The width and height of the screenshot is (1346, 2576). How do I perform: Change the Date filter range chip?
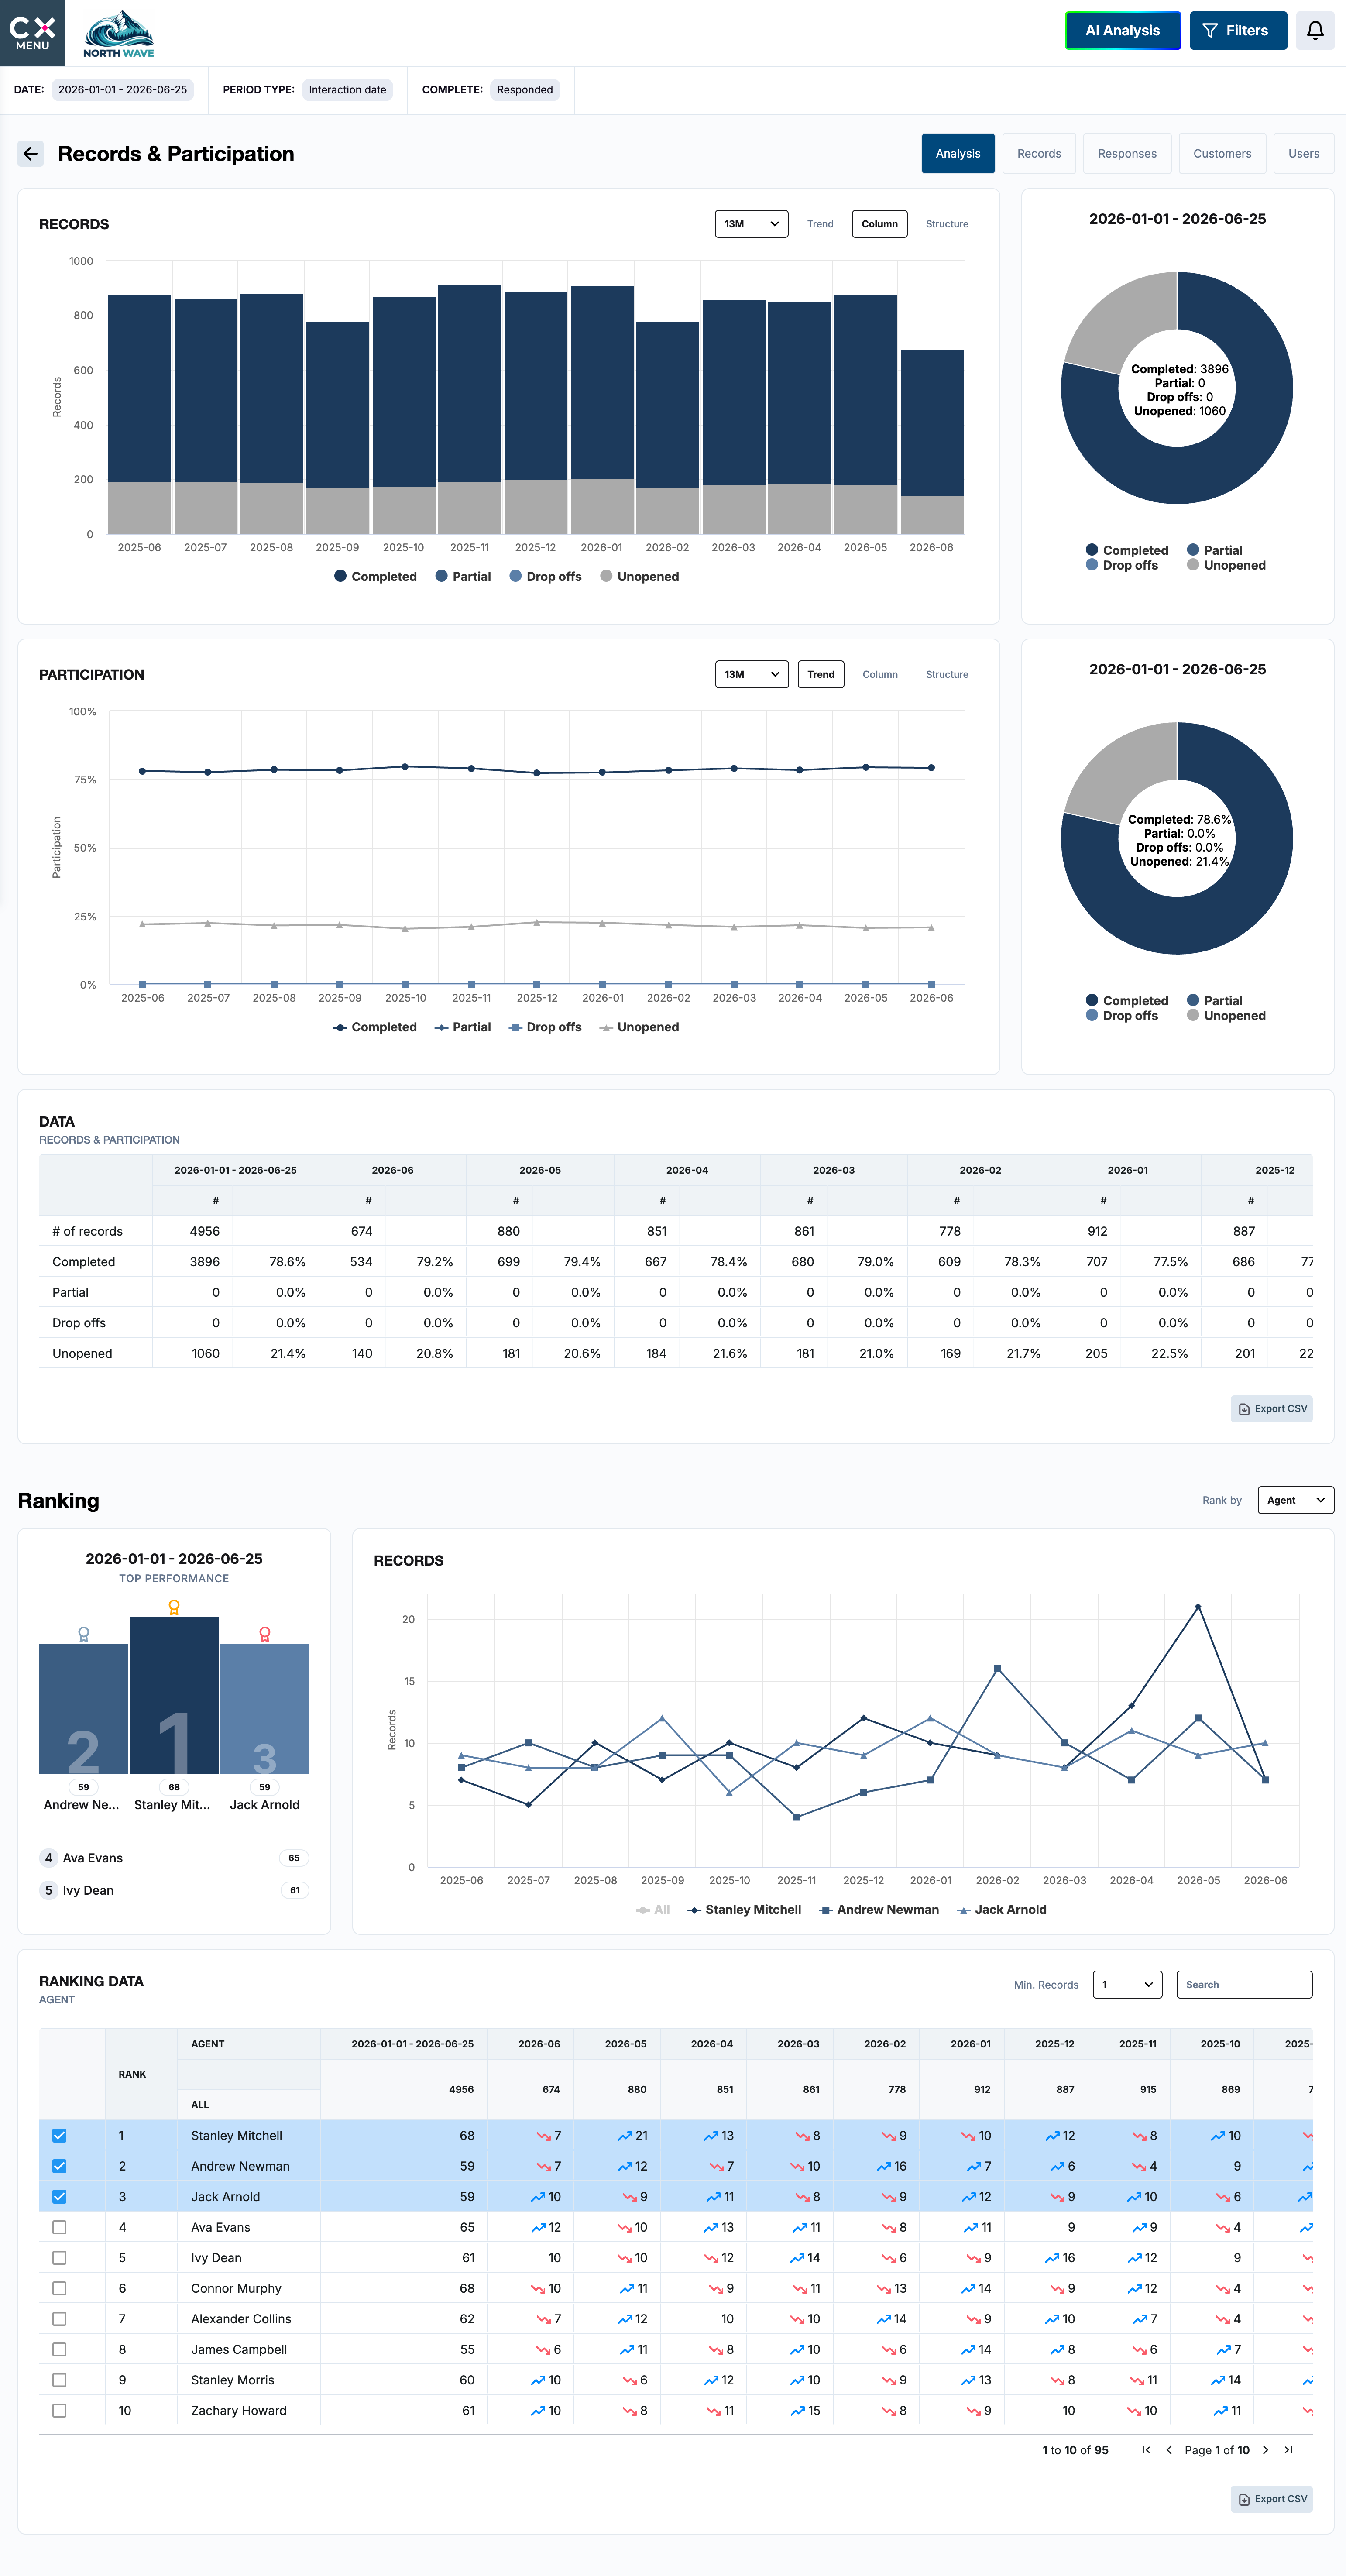(122, 90)
